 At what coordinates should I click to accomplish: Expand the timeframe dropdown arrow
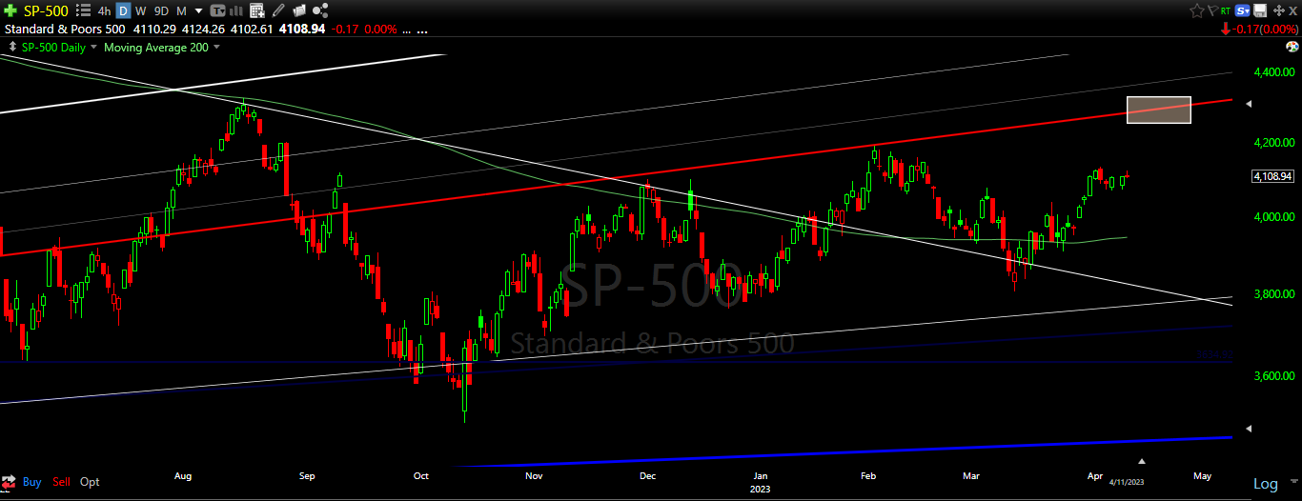(x=198, y=11)
